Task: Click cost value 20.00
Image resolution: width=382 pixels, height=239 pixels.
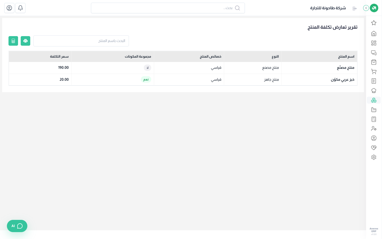Action: click(x=64, y=80)
